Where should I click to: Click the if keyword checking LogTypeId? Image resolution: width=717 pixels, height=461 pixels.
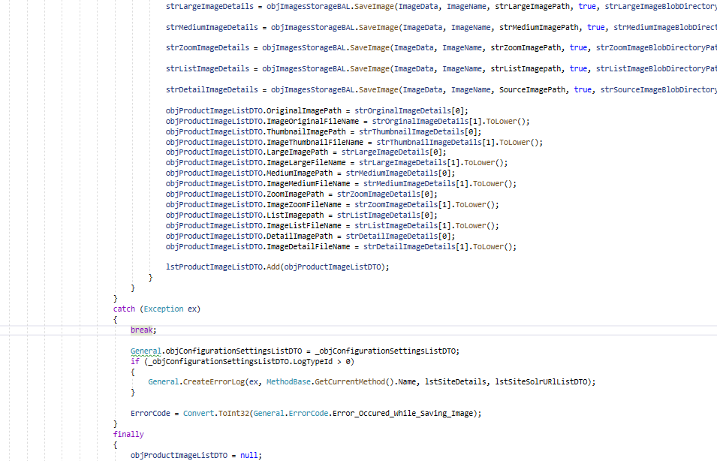tap(134, 361)
